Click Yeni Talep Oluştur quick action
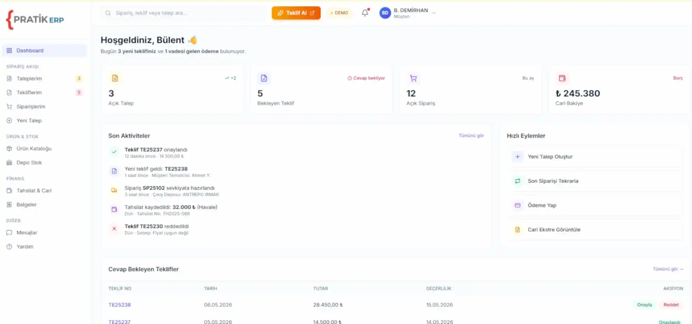This screenshot has width=692, height=324. click(595, 157)
